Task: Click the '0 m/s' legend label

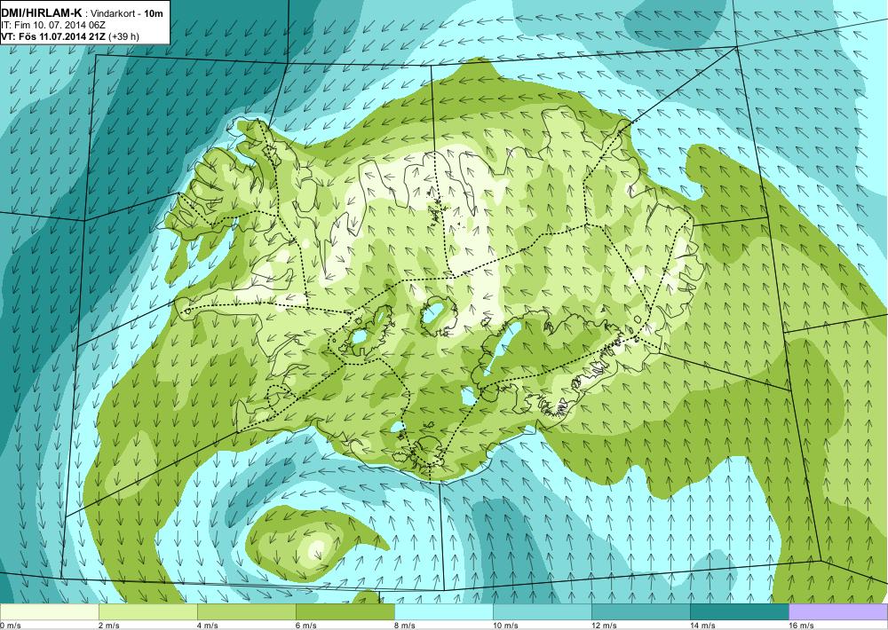Action: point(10,626)
